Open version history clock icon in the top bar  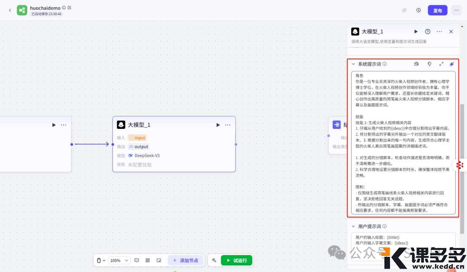pyautogui.click(x=418, y=10)
